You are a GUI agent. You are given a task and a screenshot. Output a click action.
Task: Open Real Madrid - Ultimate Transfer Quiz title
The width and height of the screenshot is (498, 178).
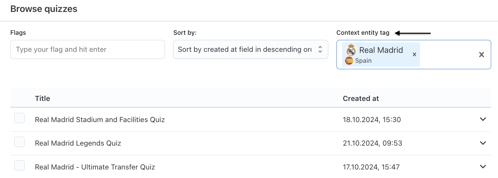click(95, 167)
